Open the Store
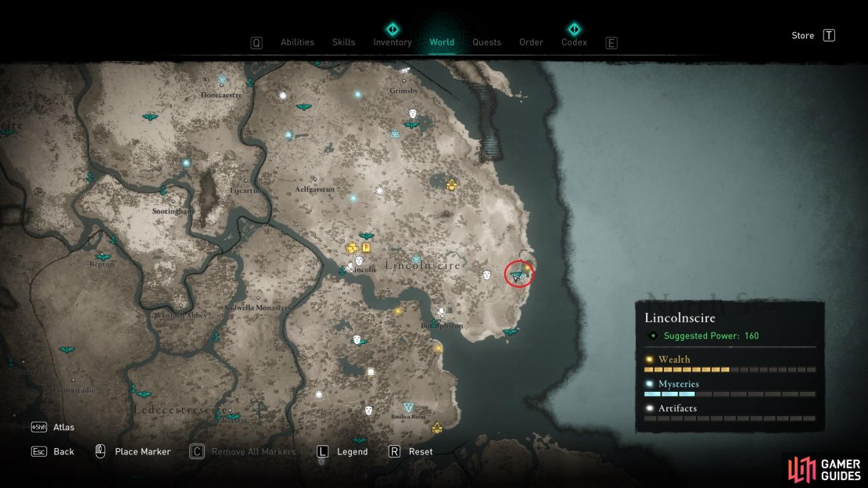The width and height of the screenshot is (868, 488). tap(802, 35)
